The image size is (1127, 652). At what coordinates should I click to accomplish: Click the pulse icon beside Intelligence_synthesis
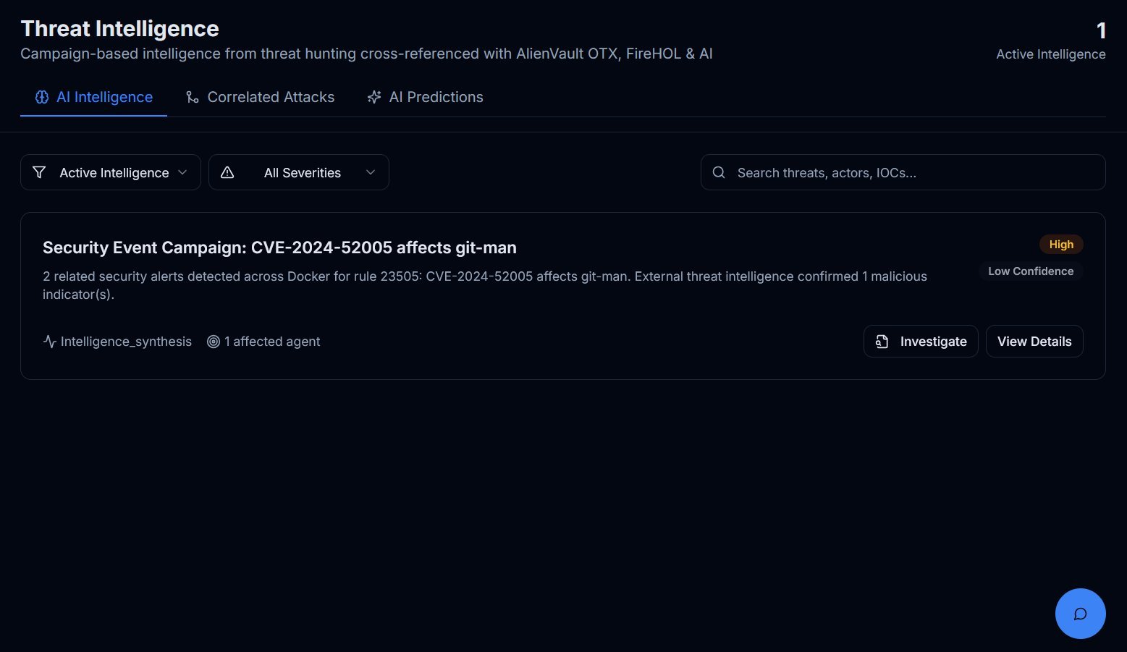pos(49,342)
